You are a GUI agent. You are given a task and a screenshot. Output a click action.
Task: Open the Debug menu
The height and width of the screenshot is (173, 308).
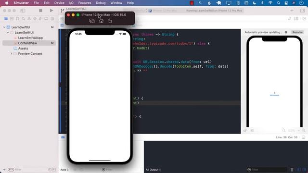point(101,3)
